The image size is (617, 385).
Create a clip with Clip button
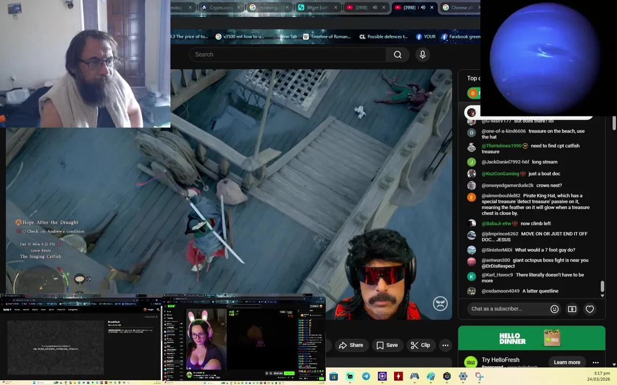(x=420, y=345)
